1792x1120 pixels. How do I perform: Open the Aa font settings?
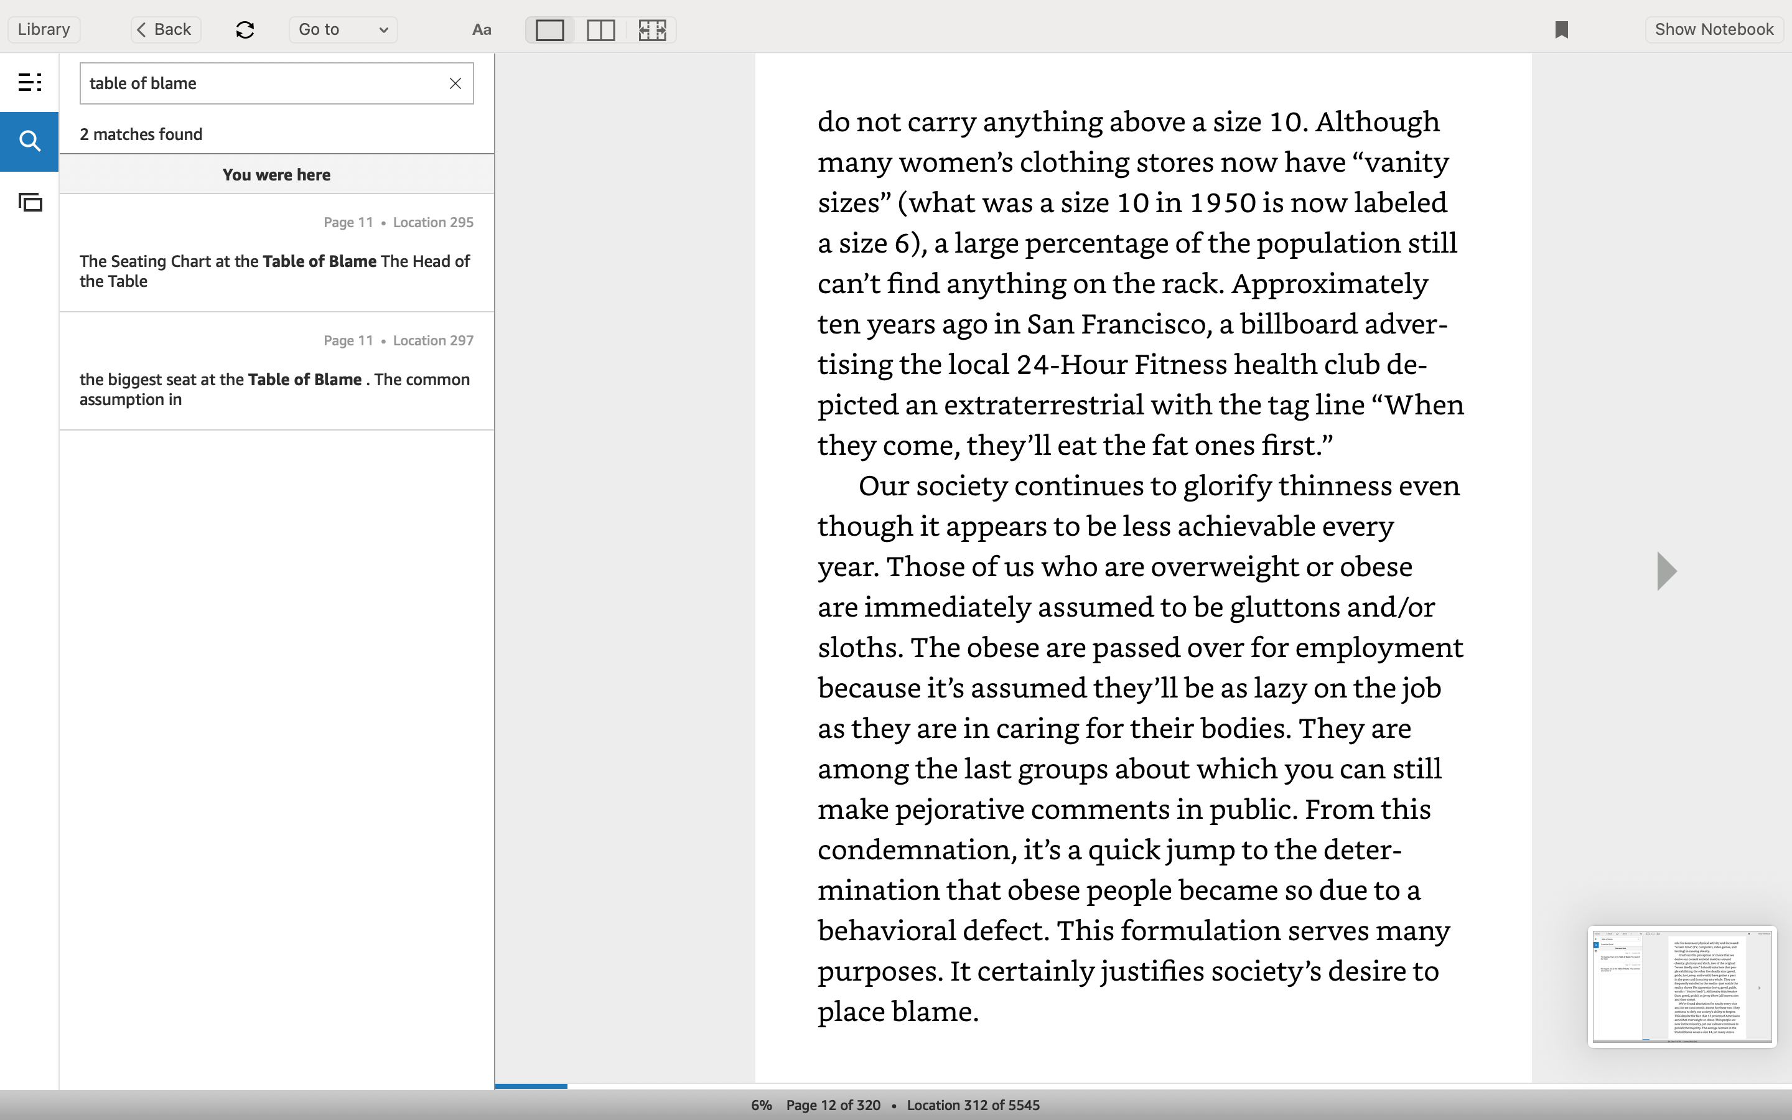(x=482, y=30)
